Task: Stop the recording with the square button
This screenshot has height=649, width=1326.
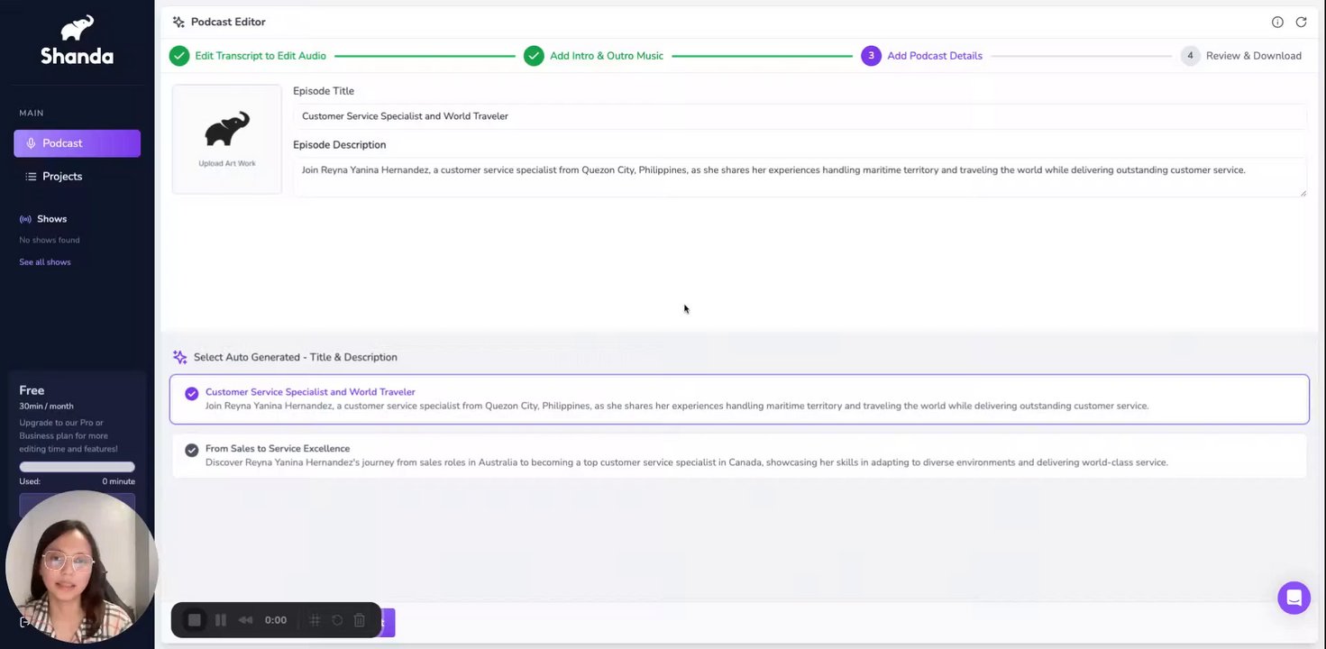Action: [x=194, y=620]
